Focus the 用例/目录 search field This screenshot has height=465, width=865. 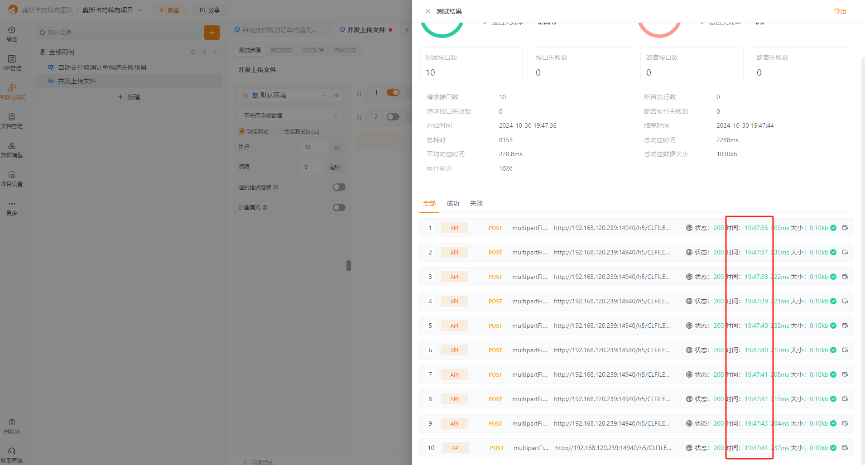(120, 33)
